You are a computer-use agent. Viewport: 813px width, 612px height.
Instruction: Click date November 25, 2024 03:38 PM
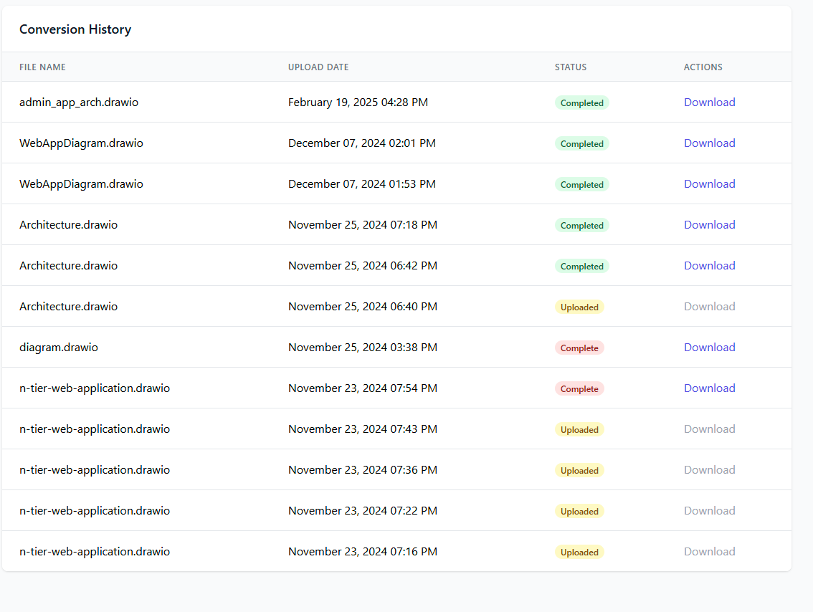pyautogui.click(x=363, y=348)
